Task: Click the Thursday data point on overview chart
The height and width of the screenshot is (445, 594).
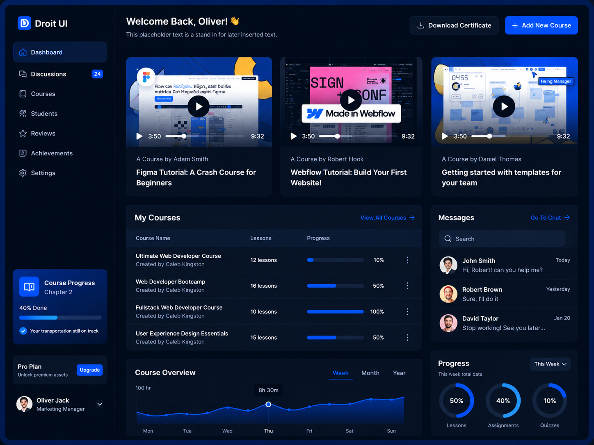Action: [x=268, y=404]
